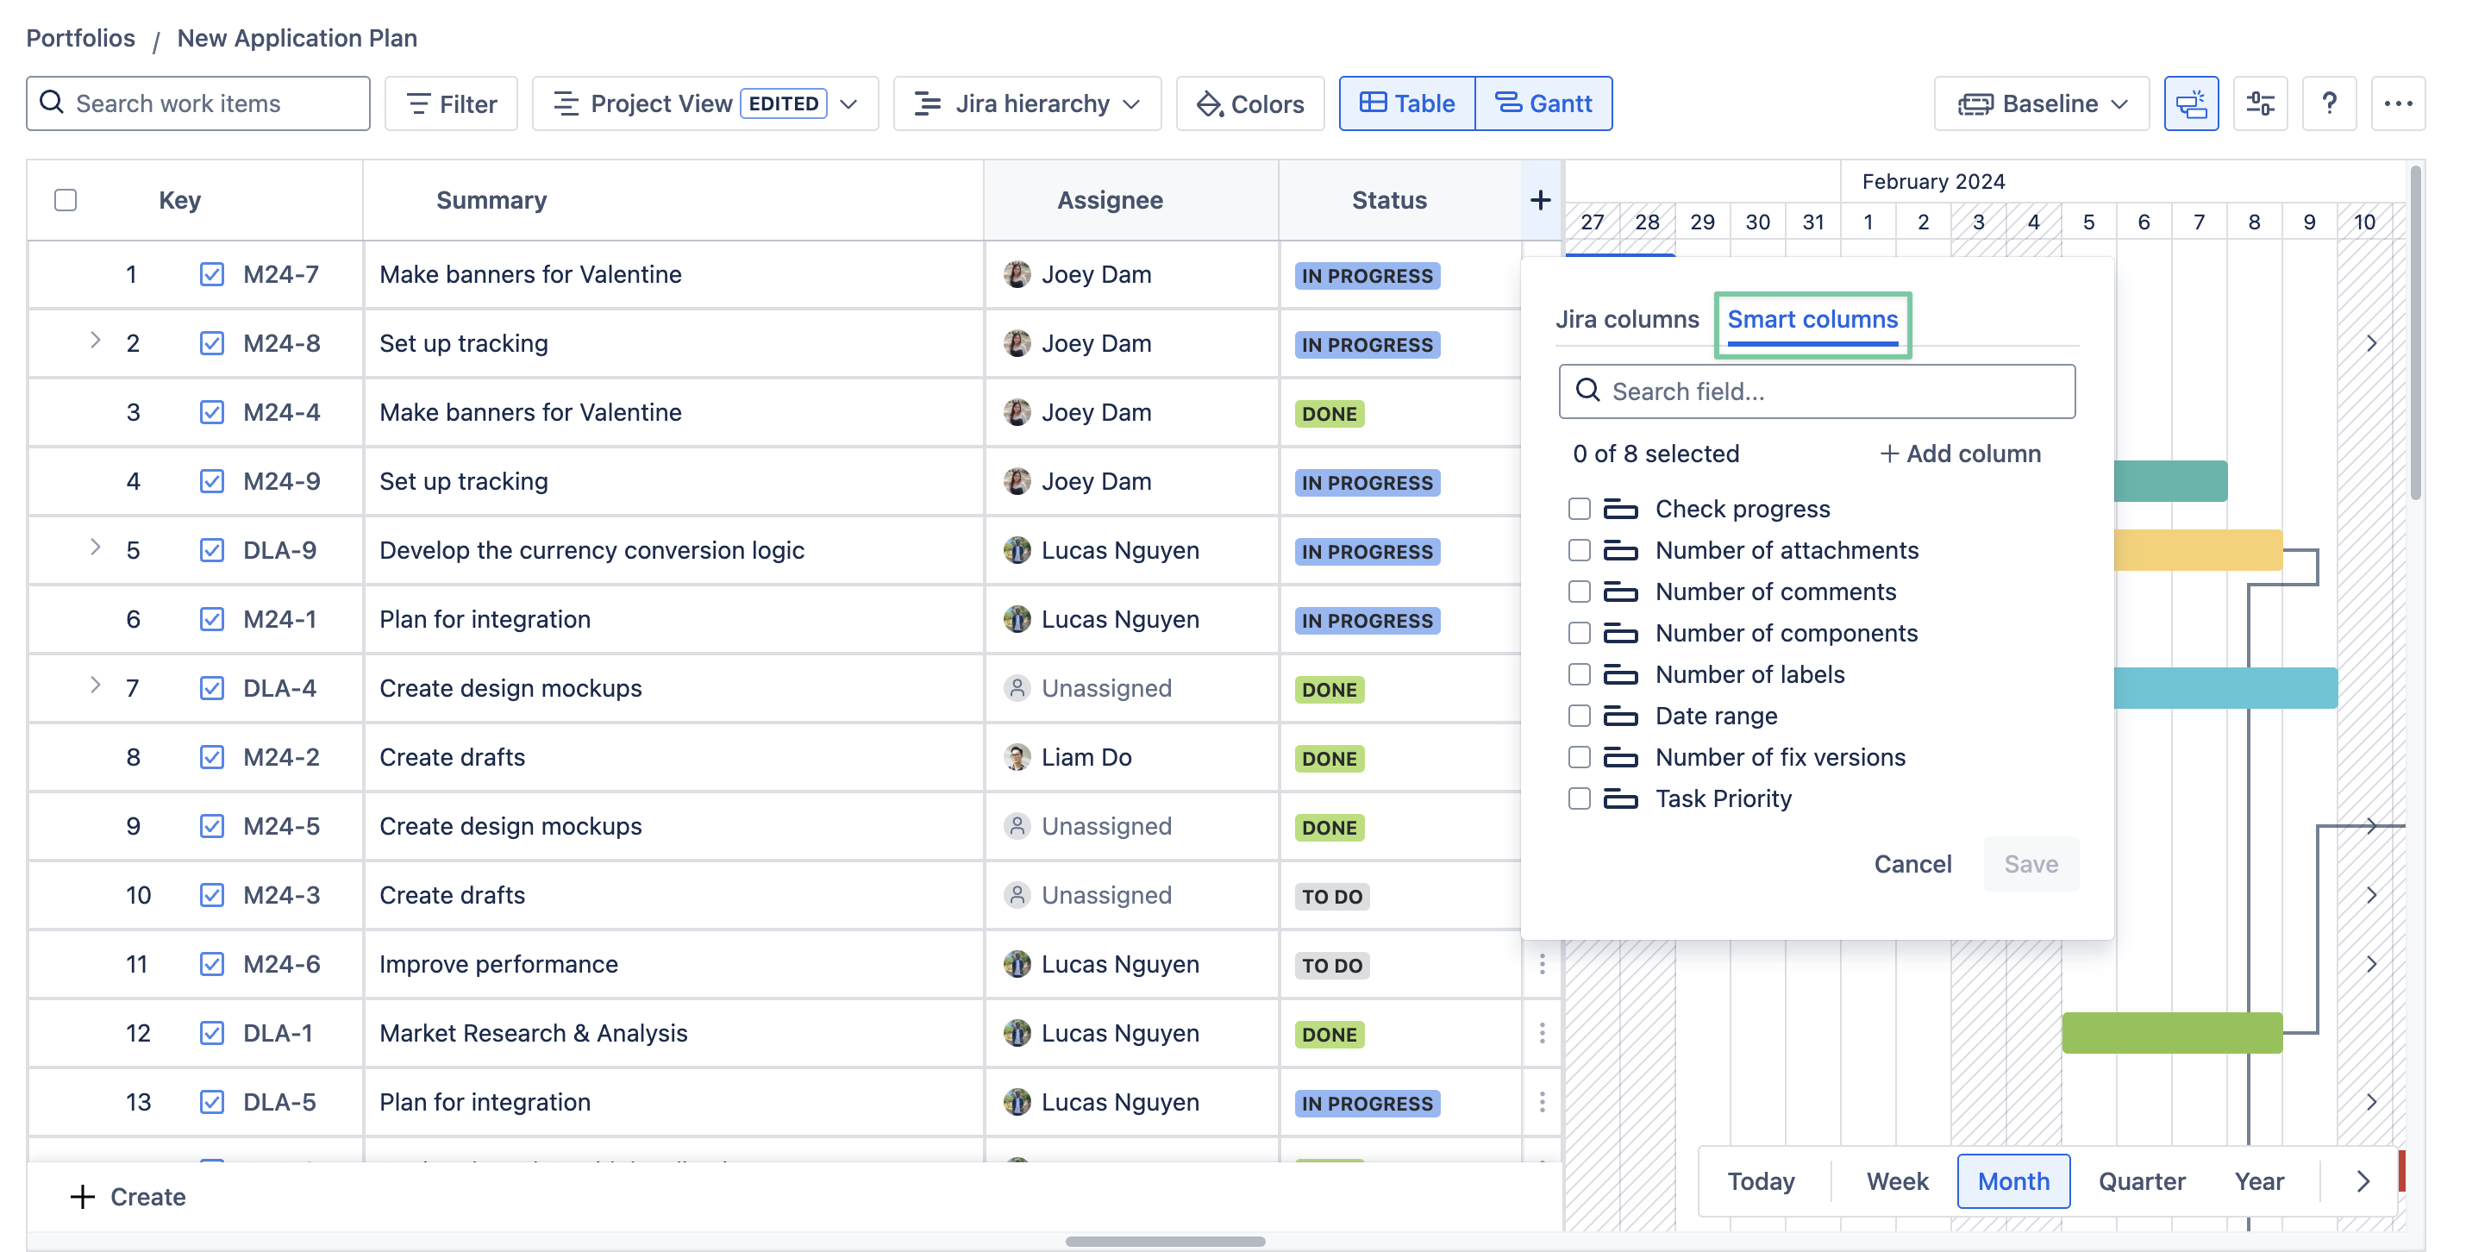Toggle the highlighted Gantt panel icon

pyautogui.click(x=2190, y=103)
